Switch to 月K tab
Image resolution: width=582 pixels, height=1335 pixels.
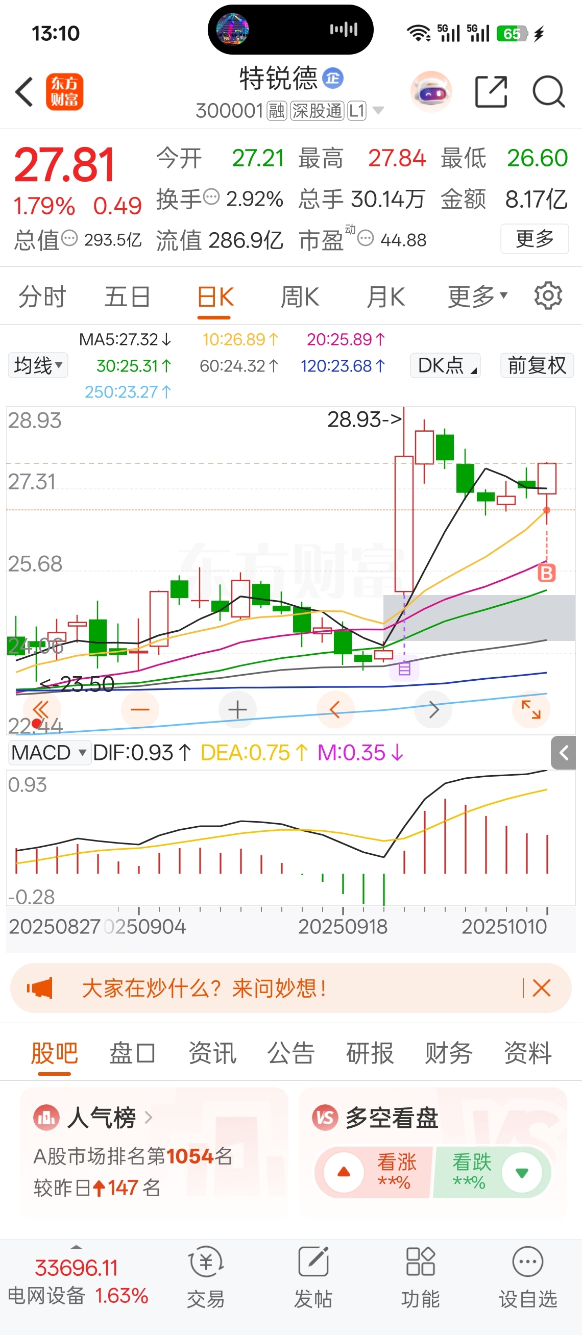[x=385, y=296]
